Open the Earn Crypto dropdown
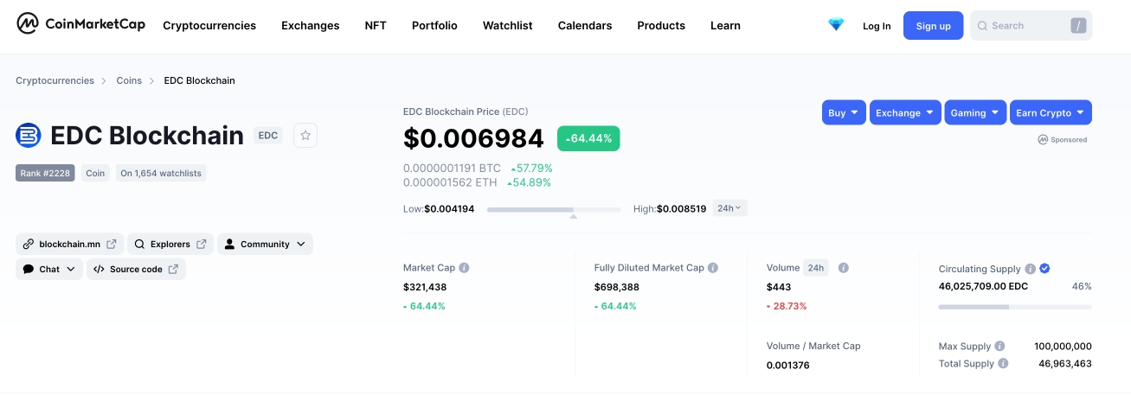Screen dimensions: 1131x395 (x=1051, y=112)
